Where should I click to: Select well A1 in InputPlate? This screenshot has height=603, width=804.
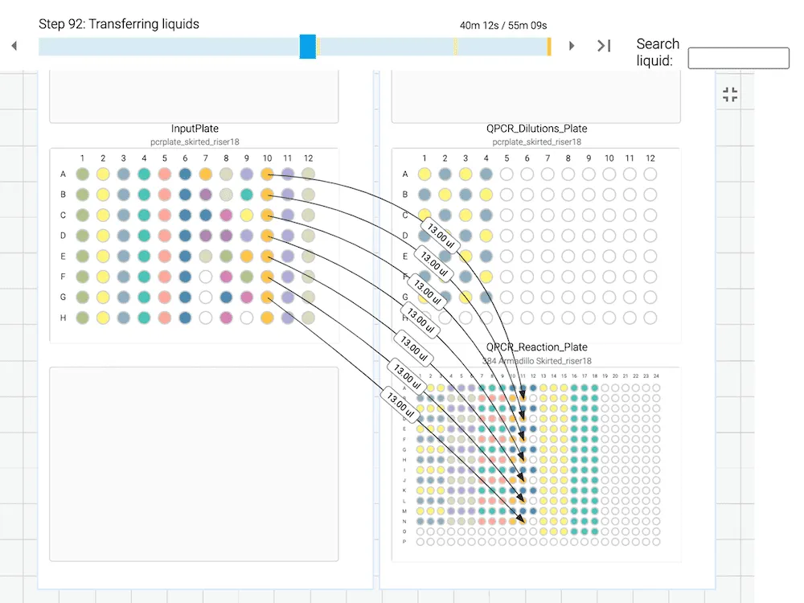[x=82, y=174]
